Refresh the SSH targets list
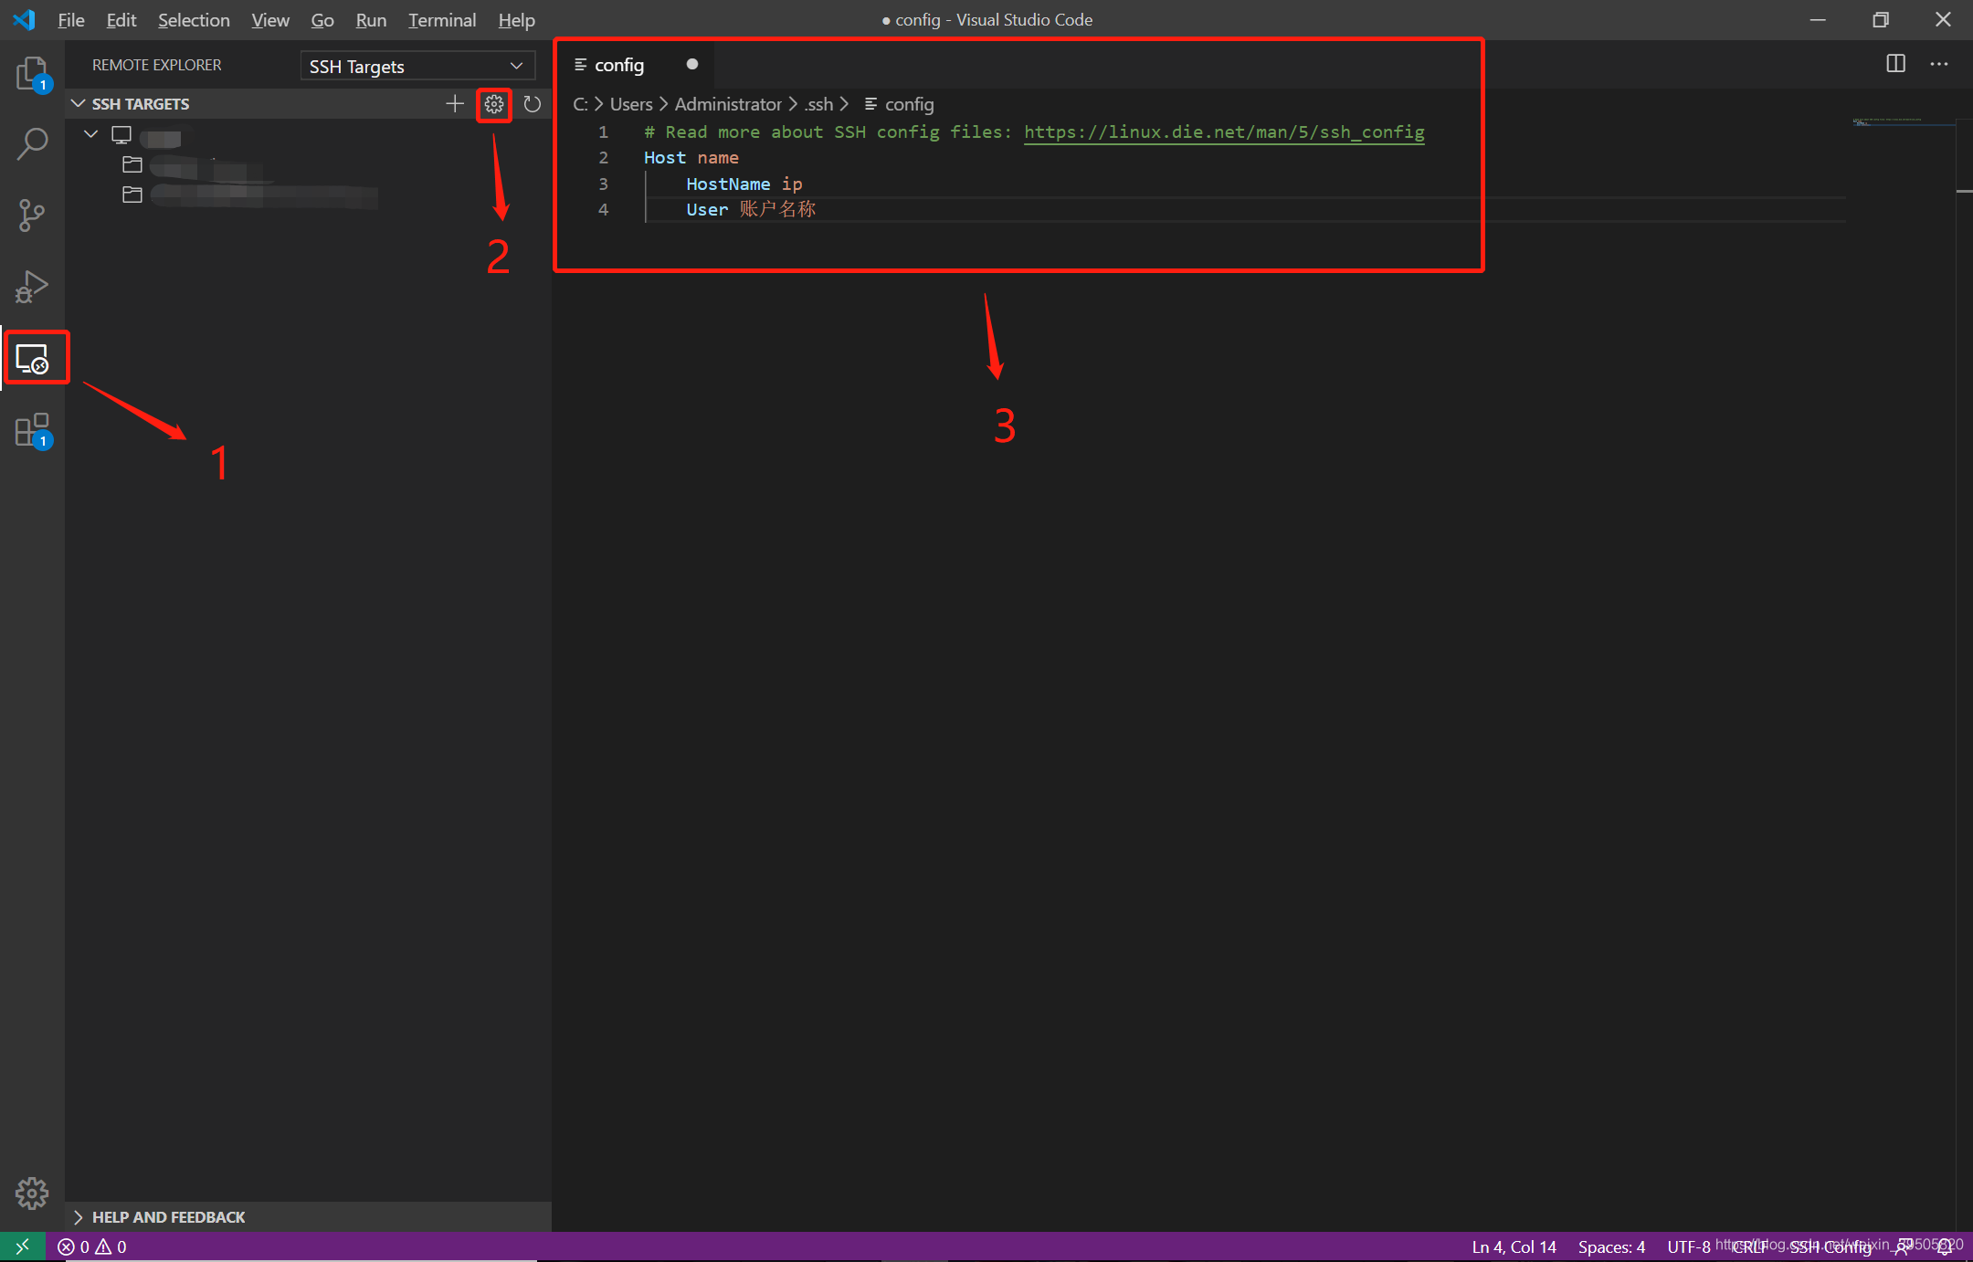The width and height of the screenshot is (1973, 1262). pyautogui.click(x=533, y=104)
